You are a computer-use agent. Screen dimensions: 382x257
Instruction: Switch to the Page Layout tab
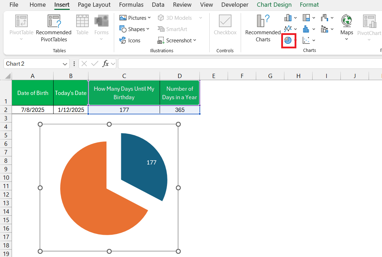click(94, 5)
